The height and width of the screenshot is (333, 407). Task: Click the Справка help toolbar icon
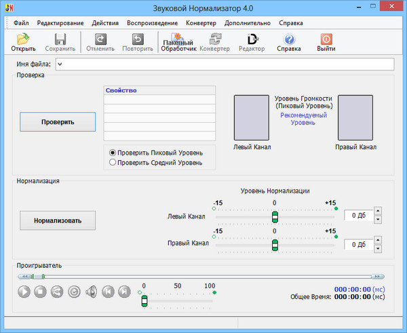coord(289,42)
